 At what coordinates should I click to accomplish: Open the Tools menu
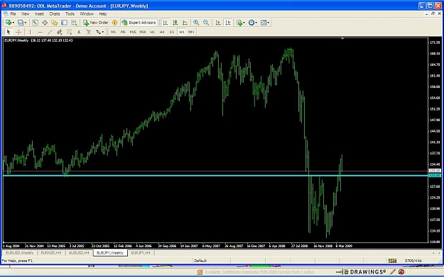click(x=70, y=13)
